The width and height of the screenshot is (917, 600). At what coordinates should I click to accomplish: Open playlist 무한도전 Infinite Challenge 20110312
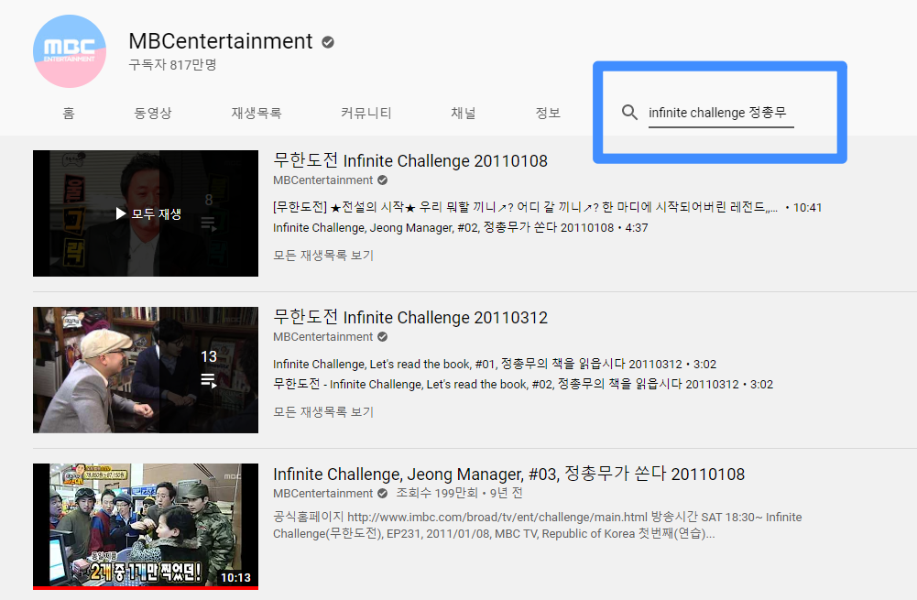(410, 317)
